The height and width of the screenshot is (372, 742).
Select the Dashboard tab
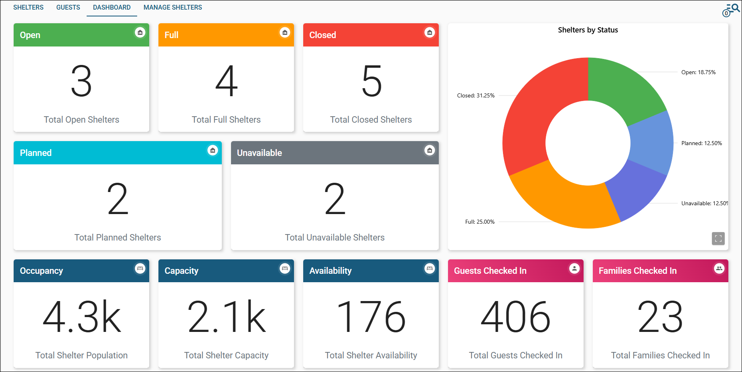tap(112, 7)
